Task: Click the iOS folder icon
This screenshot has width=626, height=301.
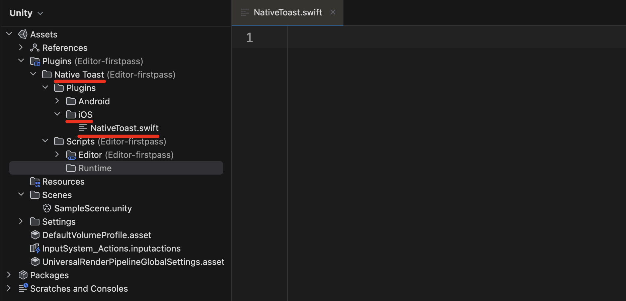Action: 71,114
